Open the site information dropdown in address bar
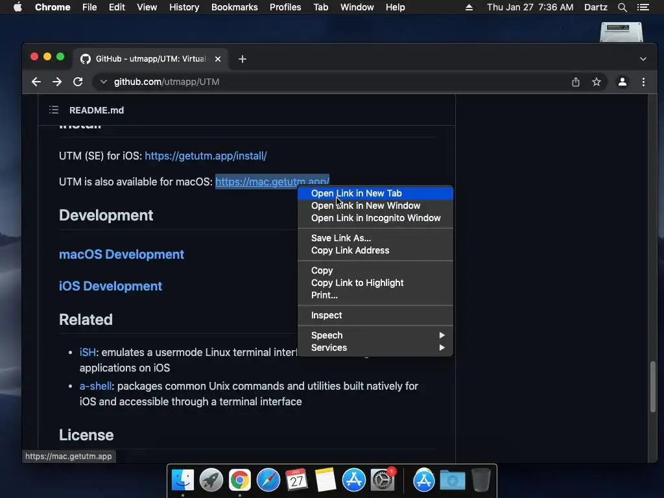Image resolution: width=664 pixels, height=498 pixels. pyautogui.click(x=103, y=82)
